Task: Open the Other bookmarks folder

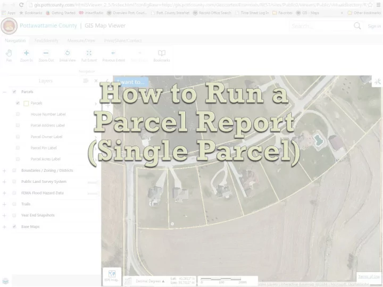Action: point(364,13)
